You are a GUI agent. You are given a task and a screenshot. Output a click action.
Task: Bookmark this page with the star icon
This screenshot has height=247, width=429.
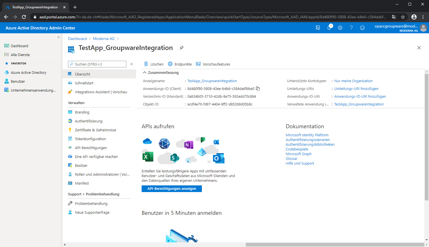pos(403,17)
